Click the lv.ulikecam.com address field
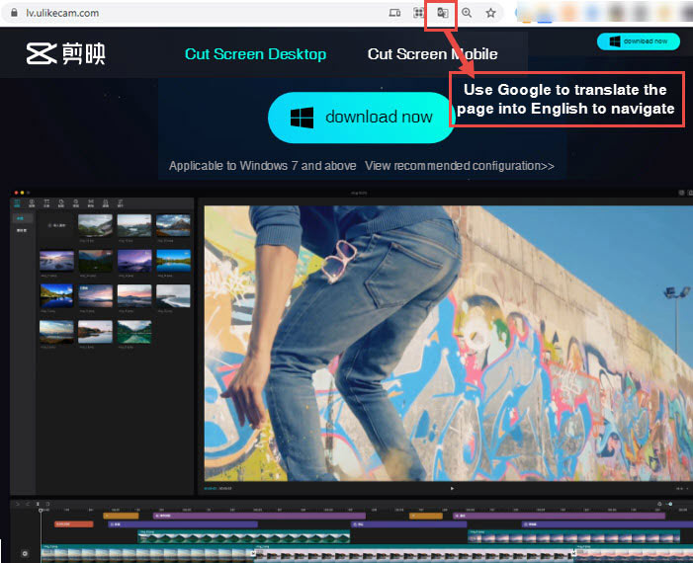 pyautogui.click(x=62, y=13)
